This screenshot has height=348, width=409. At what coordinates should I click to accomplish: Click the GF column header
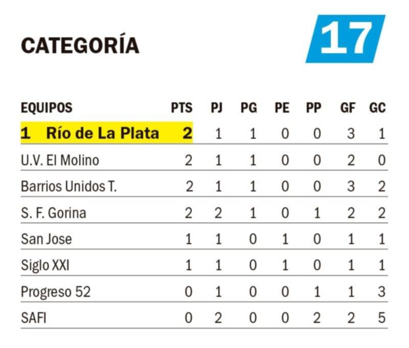348,107
